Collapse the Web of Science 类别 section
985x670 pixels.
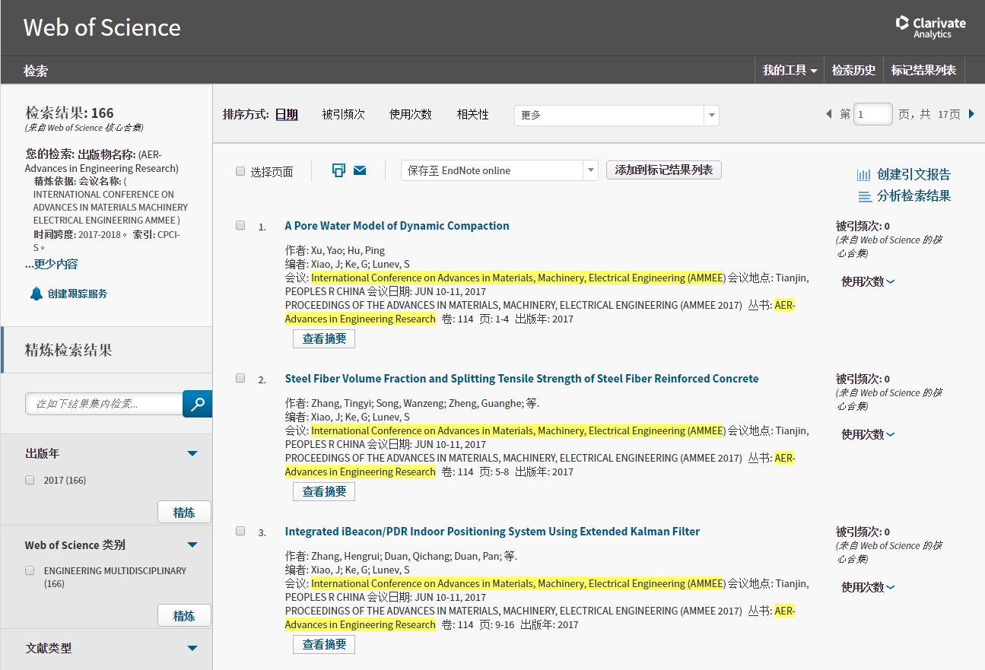(192, 545)
